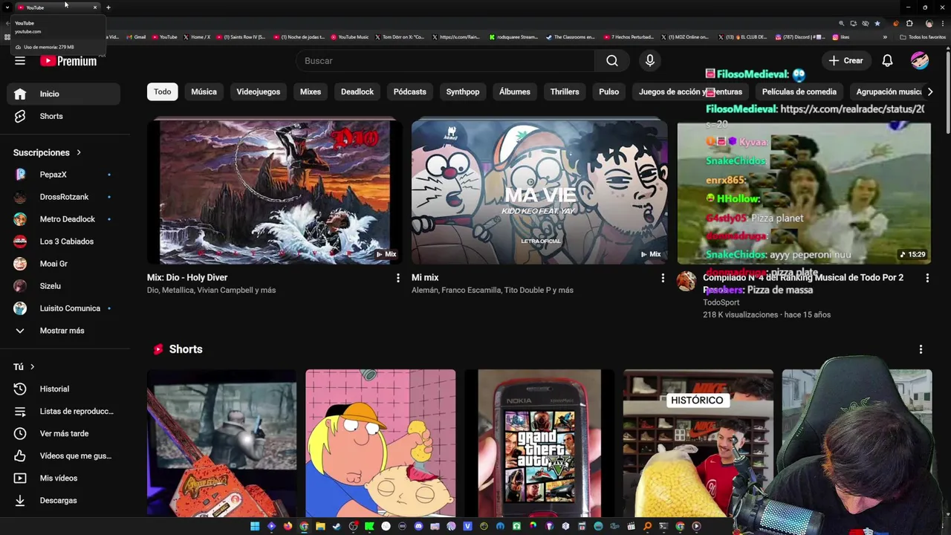Play the Dio Holy Diver mix thumbnail
The height and width of the screenshot is (535, 951).
pyautogui.click(x=274, y=192)
